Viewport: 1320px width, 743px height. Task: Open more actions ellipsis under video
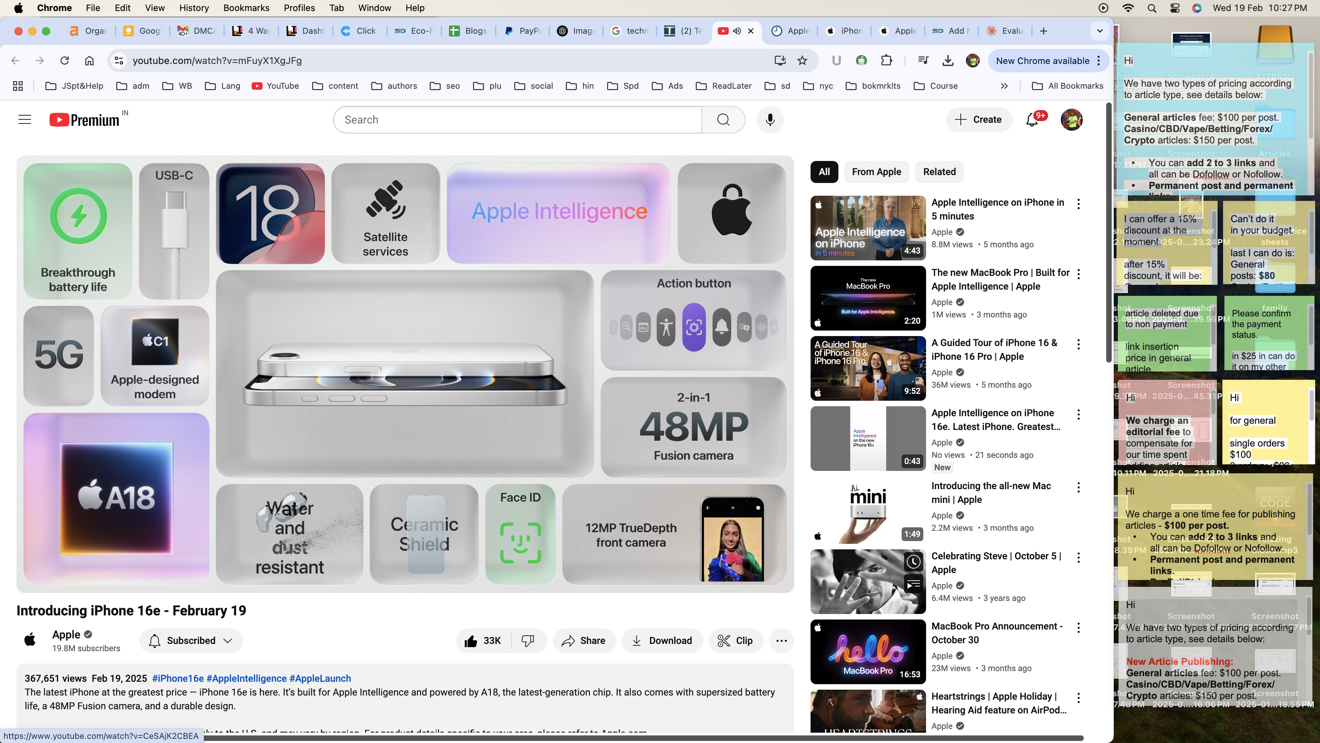click(x=781, y=640)
